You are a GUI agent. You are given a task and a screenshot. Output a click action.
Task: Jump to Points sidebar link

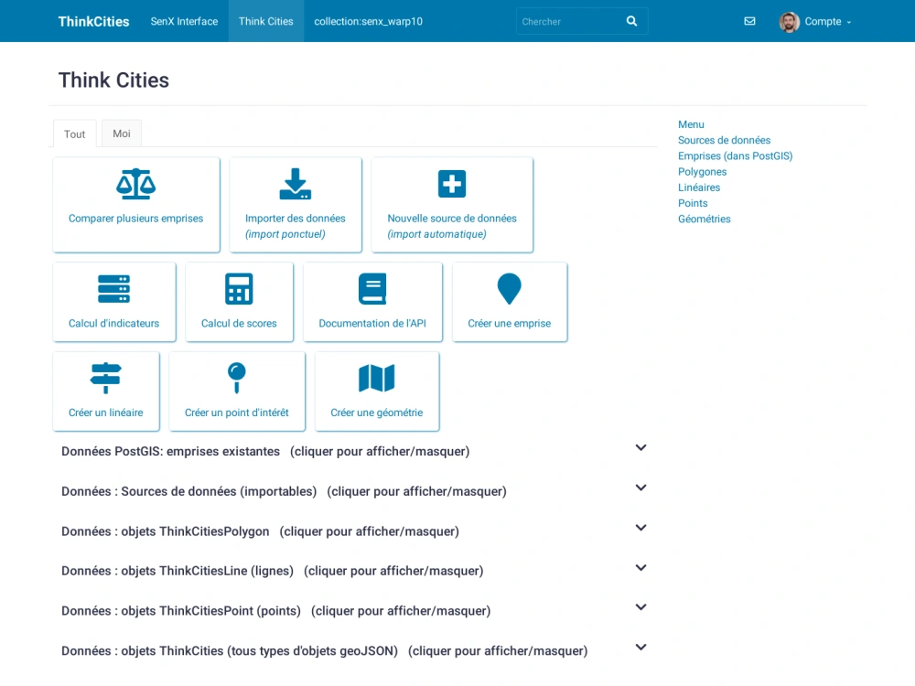point(693,203)
